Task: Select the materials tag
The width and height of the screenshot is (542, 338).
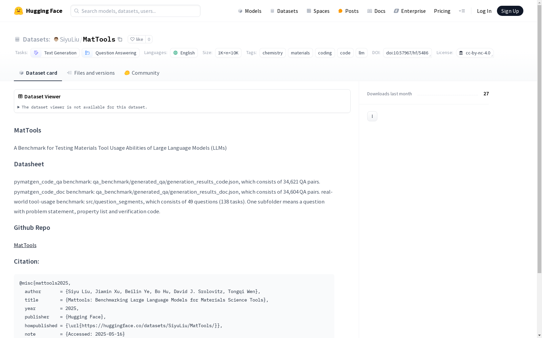Action: click(x=300, y=53)
